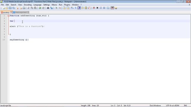
Task: Click the alert "This is a function" line
Action: click(x=27, y=26)
